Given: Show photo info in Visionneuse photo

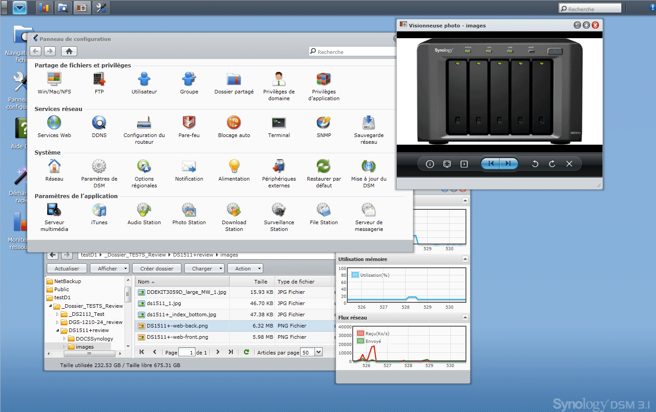Looking at the screenshot, I should 430,164.
